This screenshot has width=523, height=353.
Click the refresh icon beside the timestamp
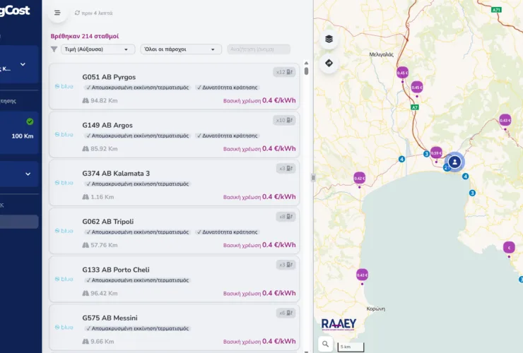(x=77, y=13)
